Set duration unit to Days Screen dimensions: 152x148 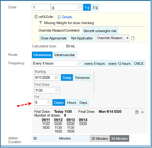click(83, 102)
